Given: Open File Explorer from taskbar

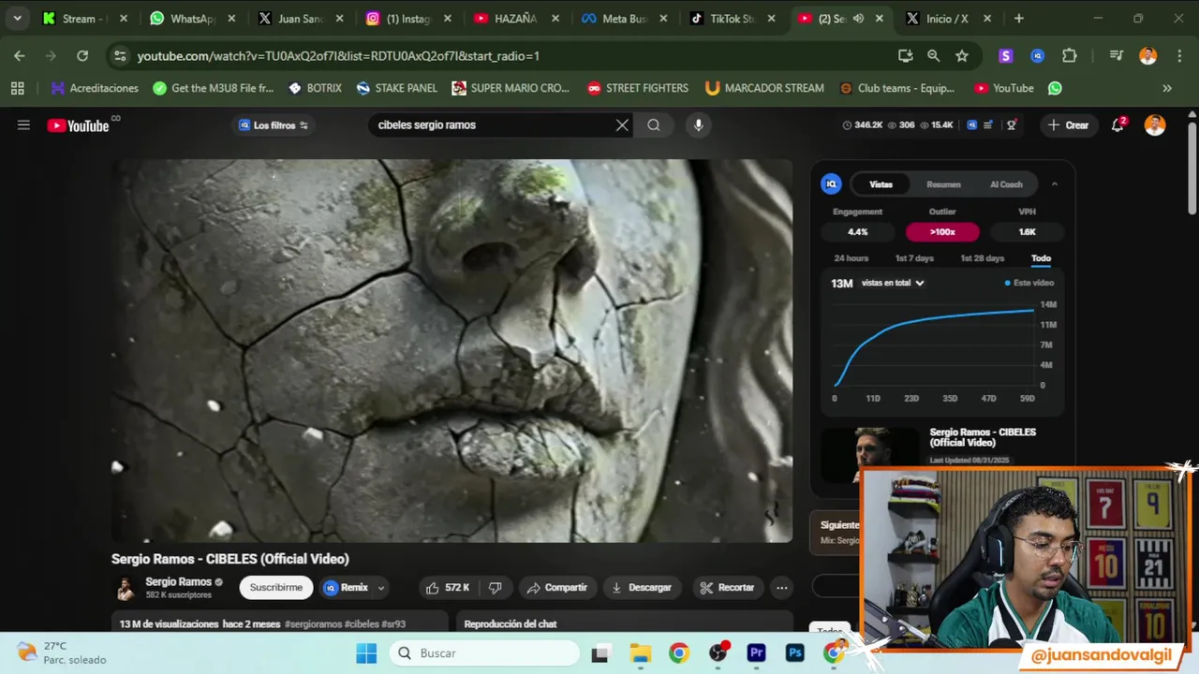Looking at the screenshot, I should click(x=640, y=652).
